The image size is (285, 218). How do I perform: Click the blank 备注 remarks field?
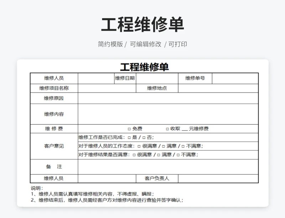[168, 167]
